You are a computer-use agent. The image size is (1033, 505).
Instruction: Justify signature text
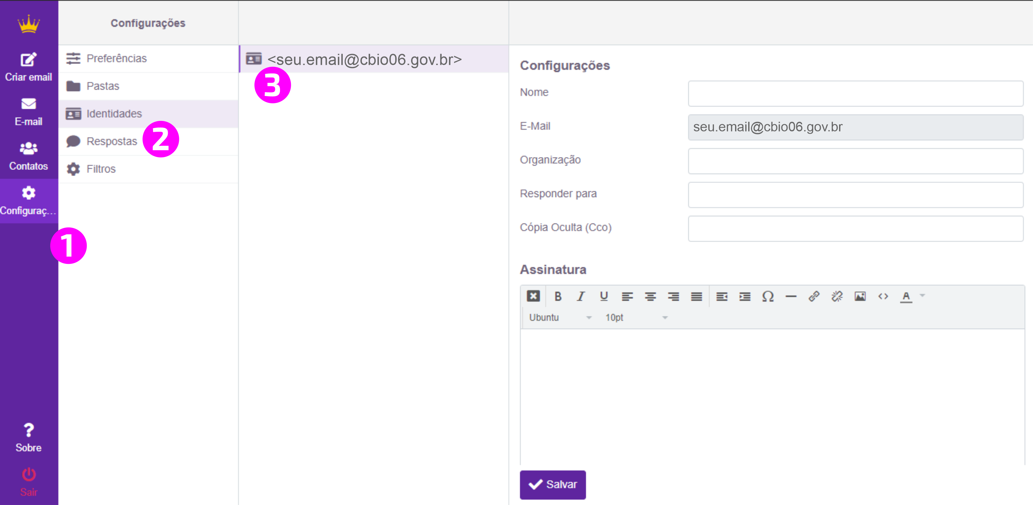[697, 296]
